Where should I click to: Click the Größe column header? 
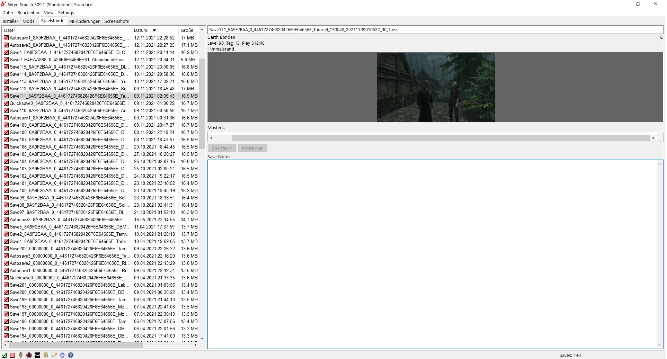click(x=187, y=30)
